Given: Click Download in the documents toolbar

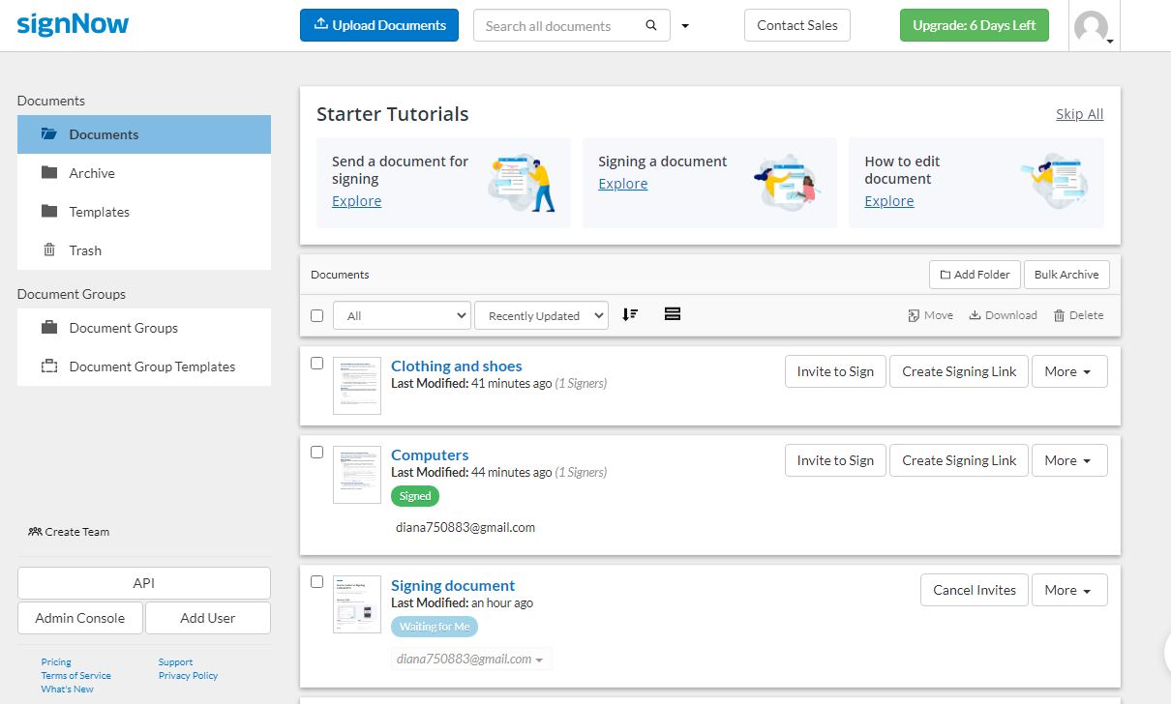Looking at the screenshot, I should point(1003,315).
